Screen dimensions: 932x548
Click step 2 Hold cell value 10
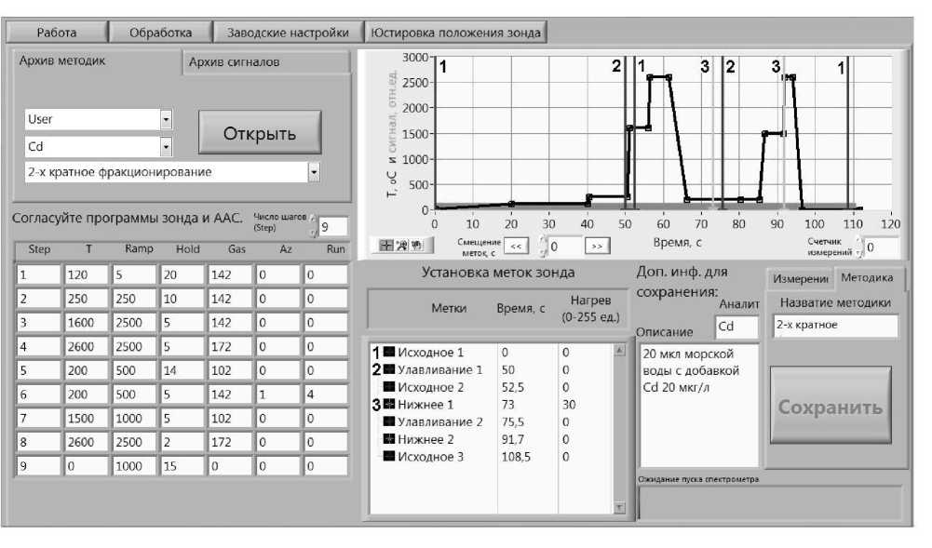(182, 299)
